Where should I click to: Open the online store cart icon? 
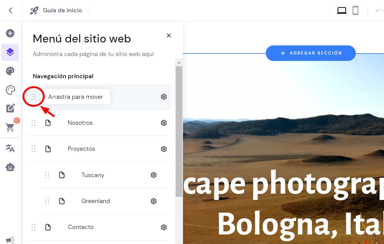(x=10, y=127)
